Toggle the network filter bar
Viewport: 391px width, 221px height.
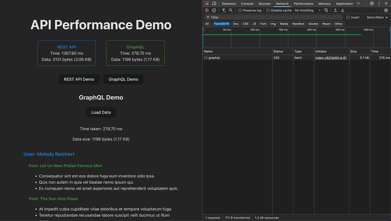(x=223, y=10)
